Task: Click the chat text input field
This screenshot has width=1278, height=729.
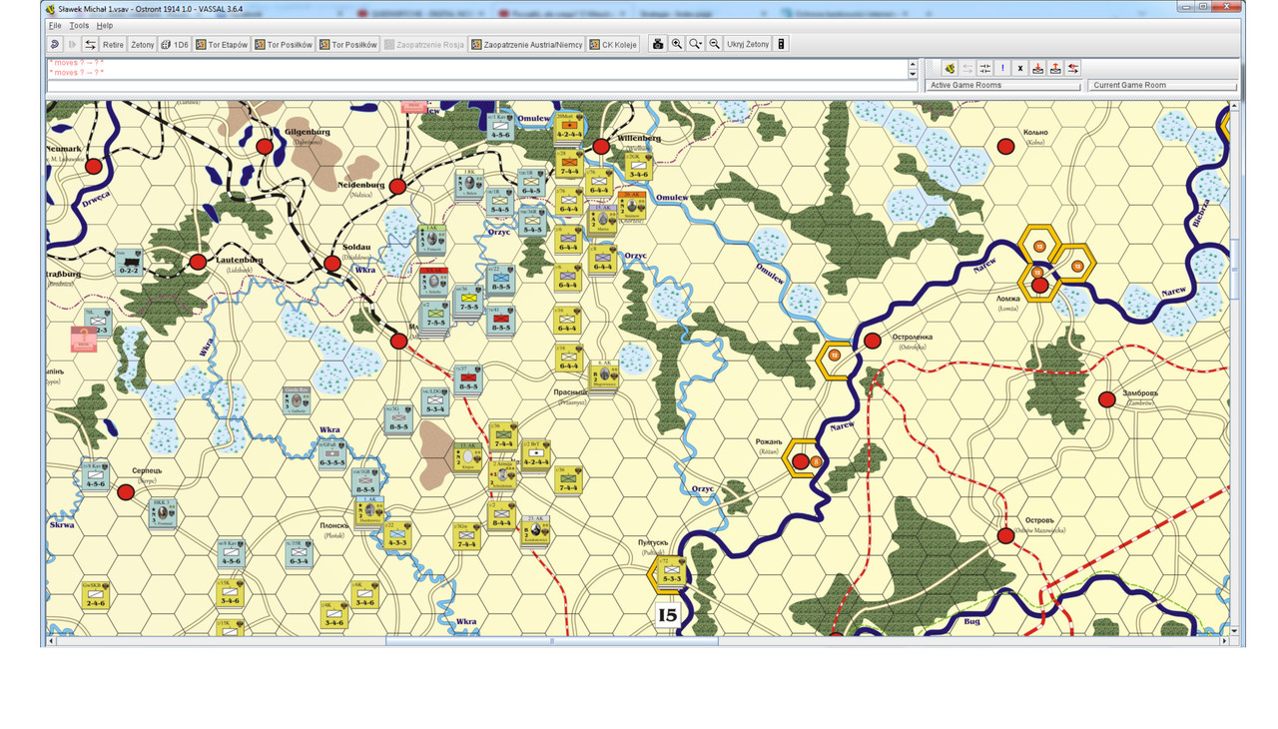Action: click(481, 86)
